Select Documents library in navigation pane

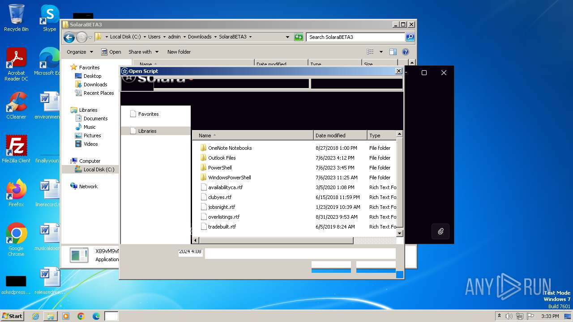pos(95,119)
